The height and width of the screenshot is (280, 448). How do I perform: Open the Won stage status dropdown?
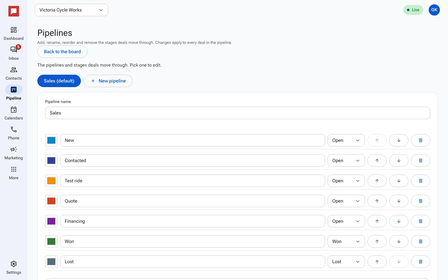[346, 241]
